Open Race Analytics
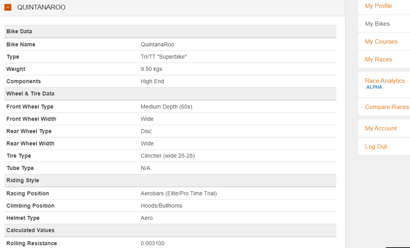Viewport: 410px width, 248px height. click(385, 81)
